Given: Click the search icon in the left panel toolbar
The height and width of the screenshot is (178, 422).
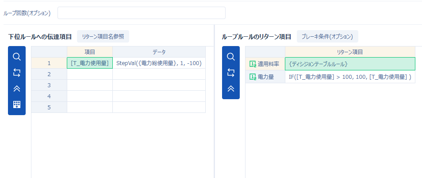Looking at the screenshot, I should click(x=17, y=57).
